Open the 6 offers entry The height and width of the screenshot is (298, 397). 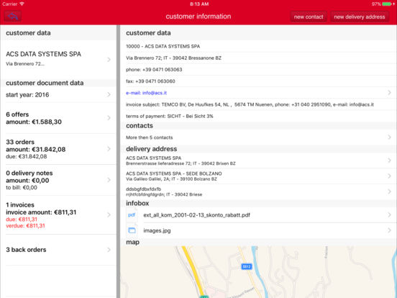(58, 118)
